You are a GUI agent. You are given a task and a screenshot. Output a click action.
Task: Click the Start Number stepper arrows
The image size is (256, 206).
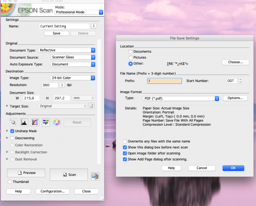[240, 81]
